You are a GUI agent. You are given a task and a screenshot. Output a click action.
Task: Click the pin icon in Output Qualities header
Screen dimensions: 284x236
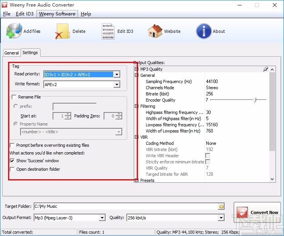(x=265, y=69)
